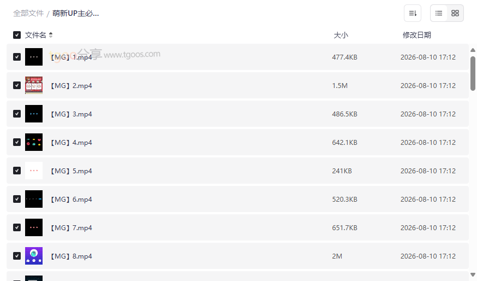This screenshot has width=477, height=281.
Task: Uncheck the checkbox for 【MG】8.mp4
Action: (17, 256)
